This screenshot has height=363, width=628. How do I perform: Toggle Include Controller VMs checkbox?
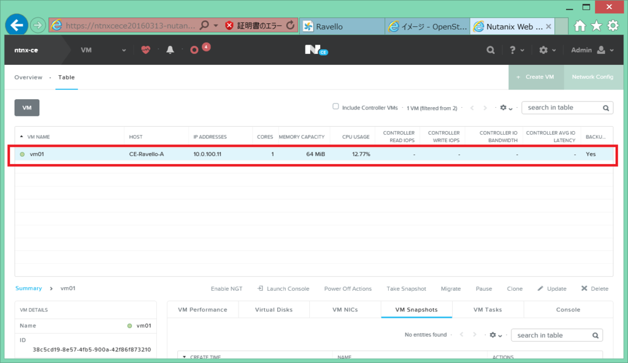[335, 107]
